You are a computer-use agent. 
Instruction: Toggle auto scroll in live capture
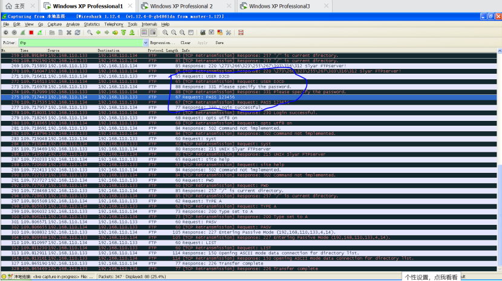(x=152, y=33)
